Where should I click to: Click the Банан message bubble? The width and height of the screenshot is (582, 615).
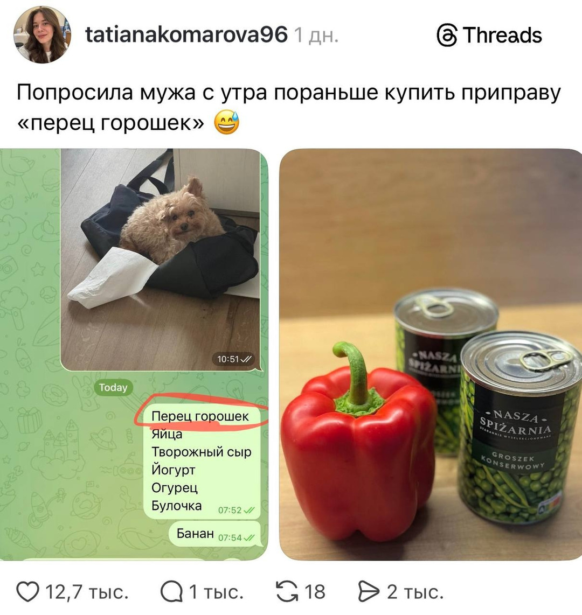tap(215, 534)
